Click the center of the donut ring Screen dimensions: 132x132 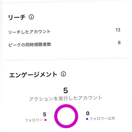(x=66, y=116)
